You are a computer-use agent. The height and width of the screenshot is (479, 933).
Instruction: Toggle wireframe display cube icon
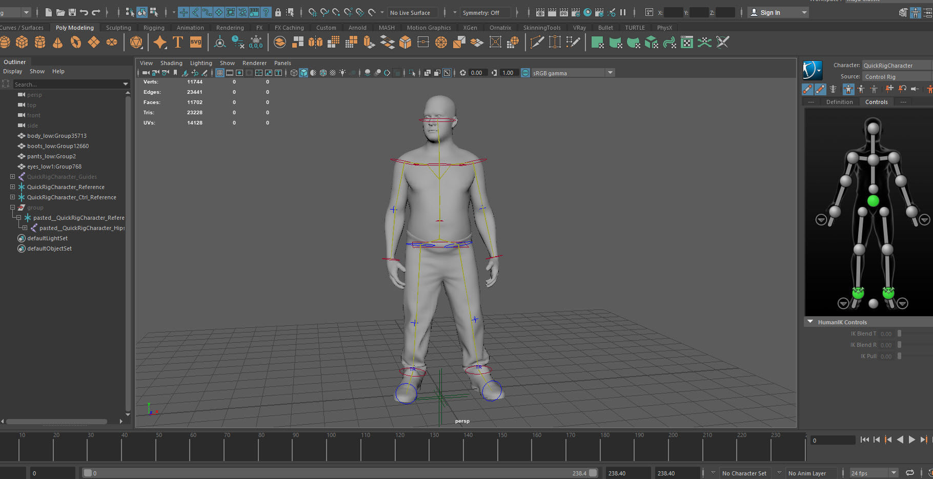[294, 73]
